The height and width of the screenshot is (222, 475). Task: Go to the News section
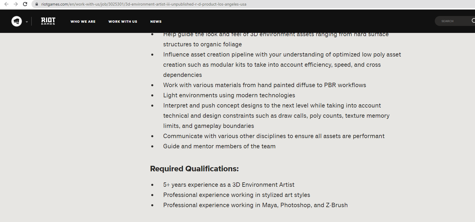coord(156,22)
